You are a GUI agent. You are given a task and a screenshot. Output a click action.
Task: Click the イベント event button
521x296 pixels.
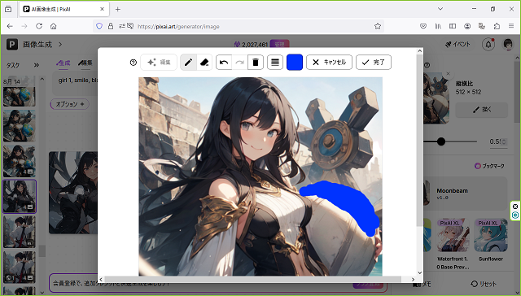(x=458, y=44)
